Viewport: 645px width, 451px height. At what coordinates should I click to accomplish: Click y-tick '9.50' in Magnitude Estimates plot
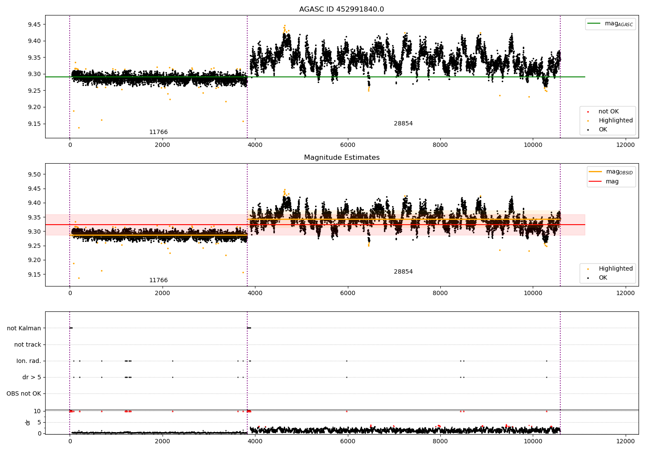tap(34, 174)
